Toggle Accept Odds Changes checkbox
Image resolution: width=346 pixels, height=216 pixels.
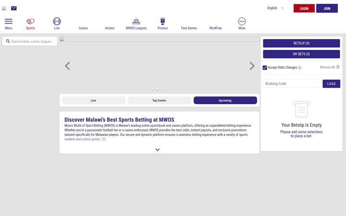(265, 68)
